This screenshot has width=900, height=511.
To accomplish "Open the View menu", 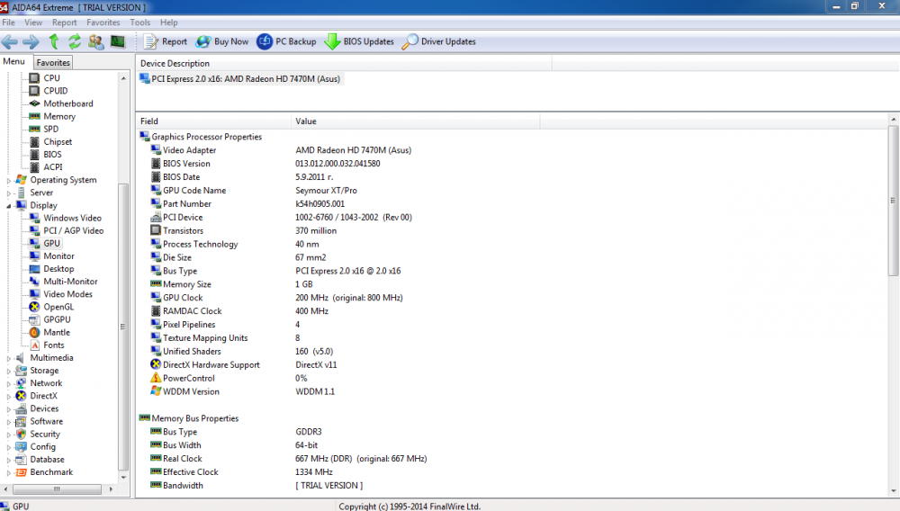I will click(x=33, y=22).
